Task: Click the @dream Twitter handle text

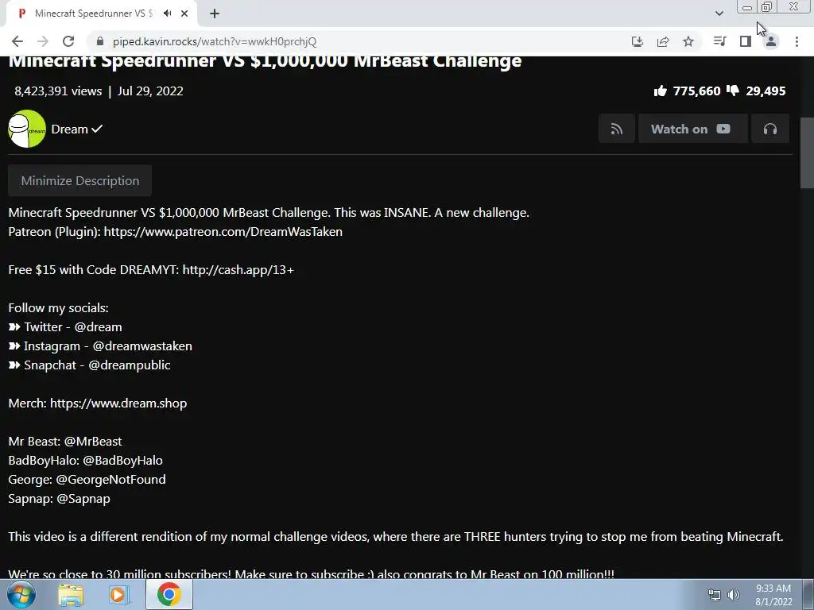Action: pyautogui.click(x=98, y=326)
